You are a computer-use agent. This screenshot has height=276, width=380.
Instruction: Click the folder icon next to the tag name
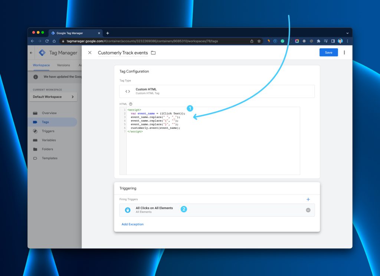153,53
